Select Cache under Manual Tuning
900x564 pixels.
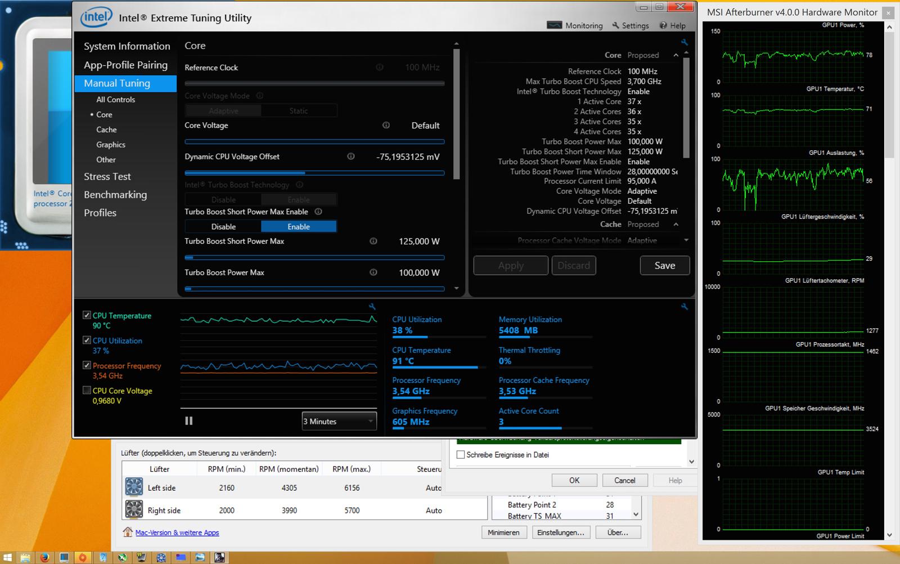pyautogui.click(x=106, y=129)
